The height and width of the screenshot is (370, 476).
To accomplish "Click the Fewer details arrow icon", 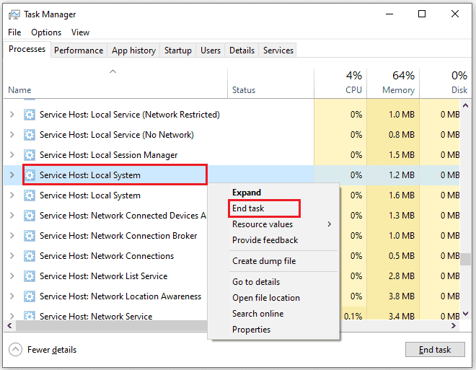I will click(x=15, y=350).
